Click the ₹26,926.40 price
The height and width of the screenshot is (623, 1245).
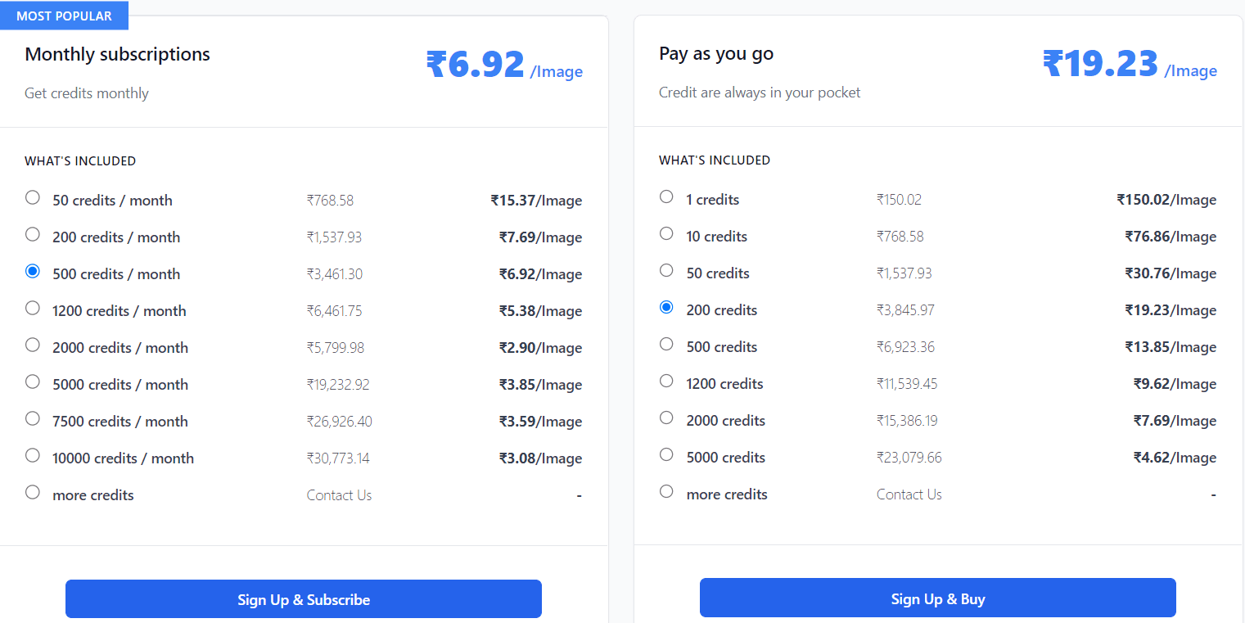tap(340, 422)
